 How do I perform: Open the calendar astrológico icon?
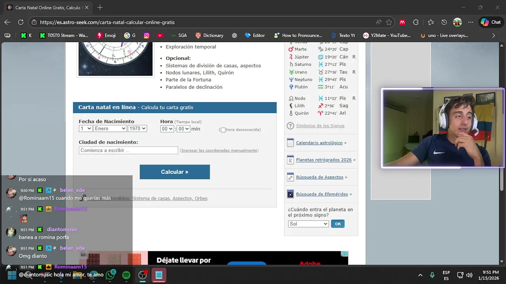pyautogui.click(x=291, y=143)
